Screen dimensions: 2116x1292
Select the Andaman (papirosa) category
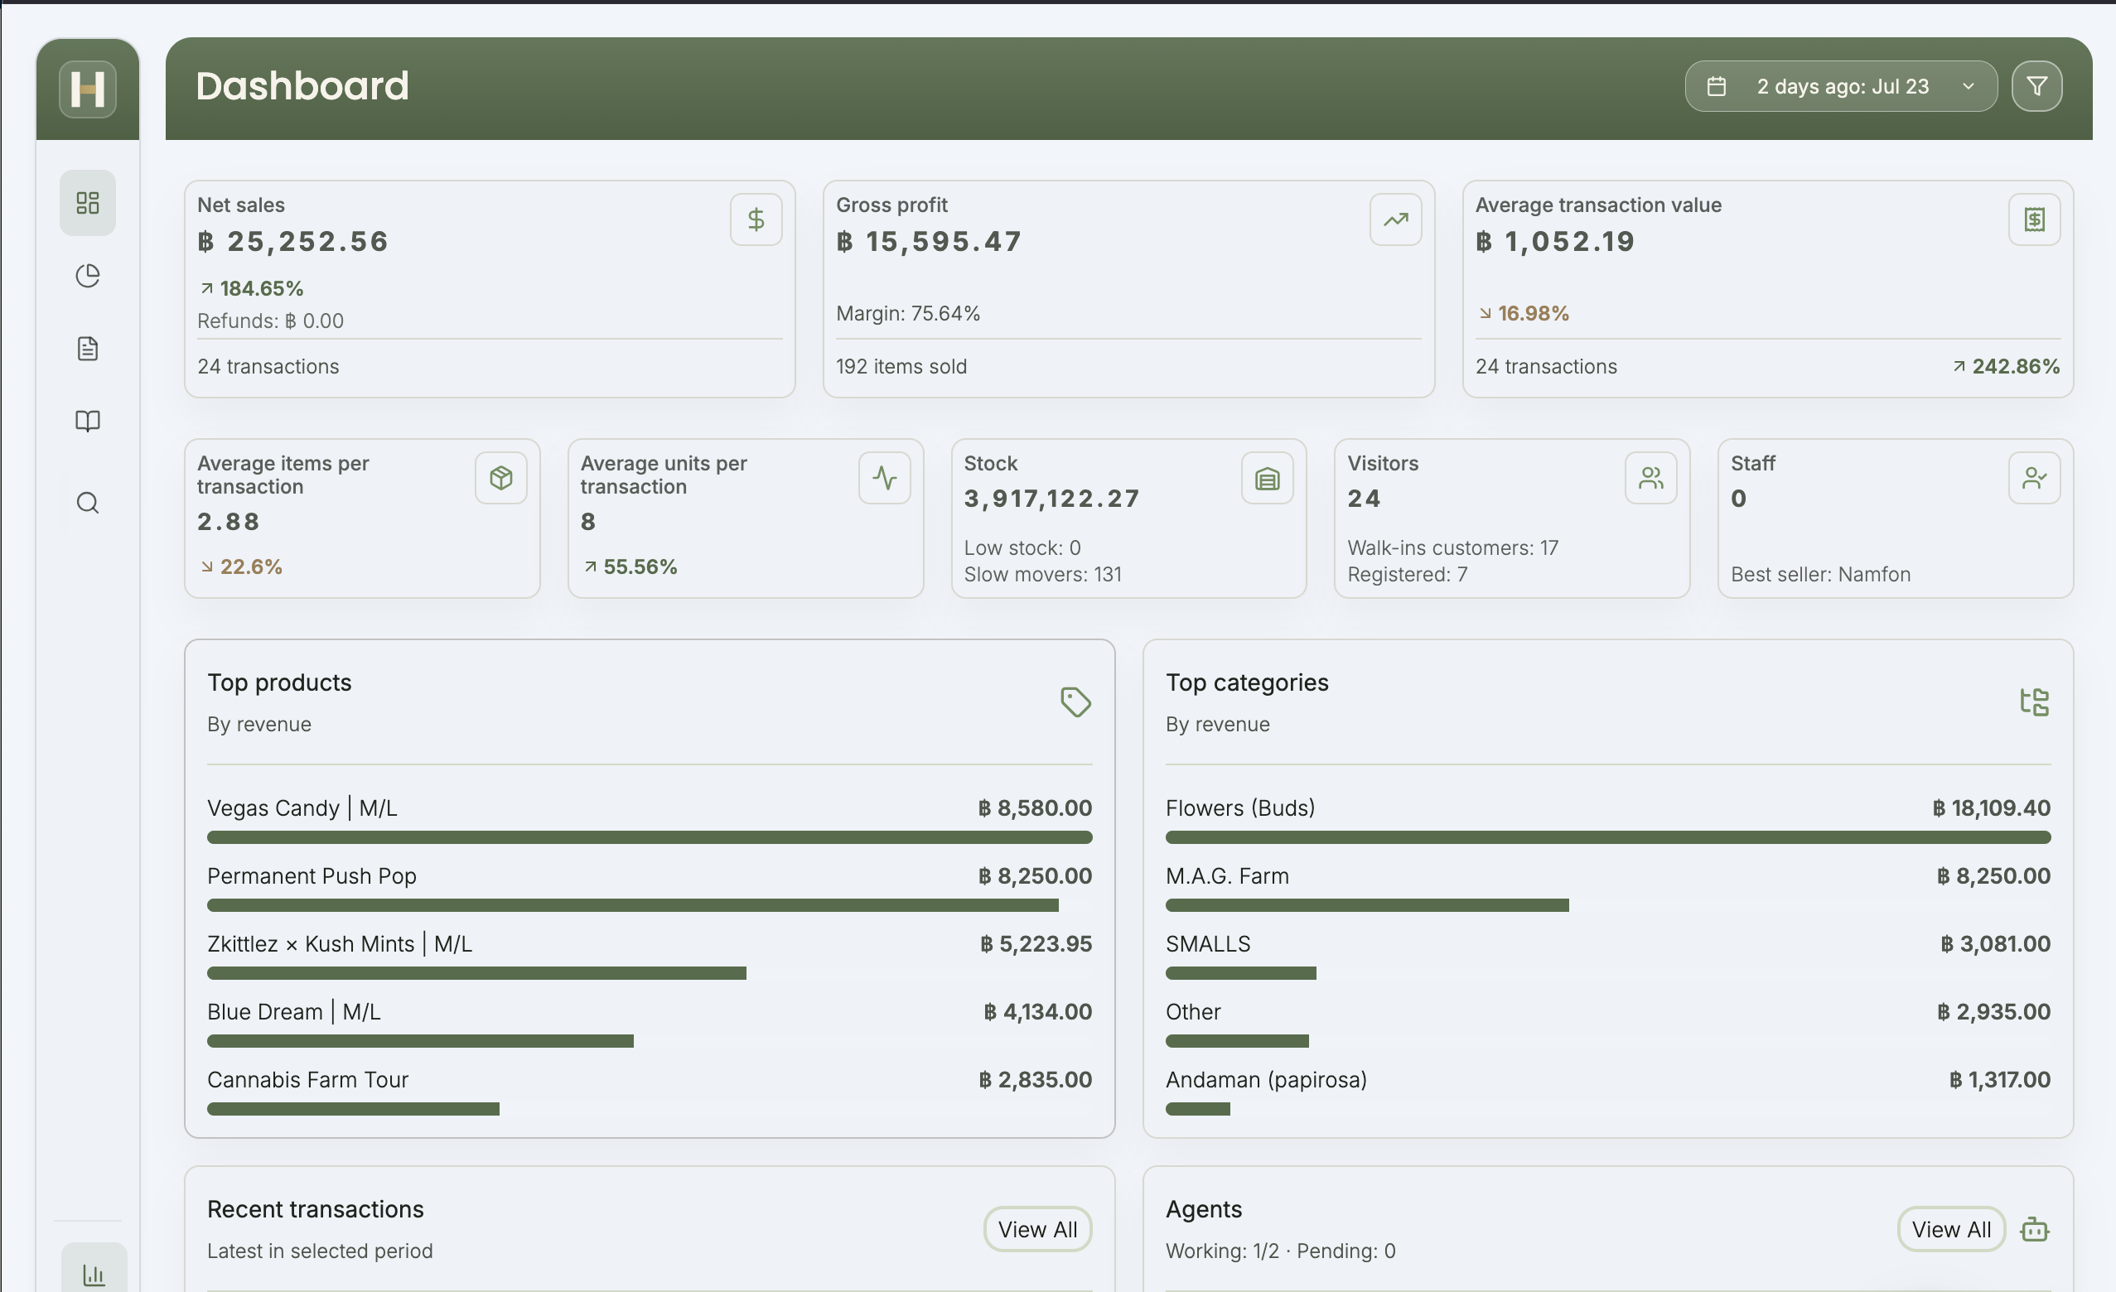(1607, 1091)
